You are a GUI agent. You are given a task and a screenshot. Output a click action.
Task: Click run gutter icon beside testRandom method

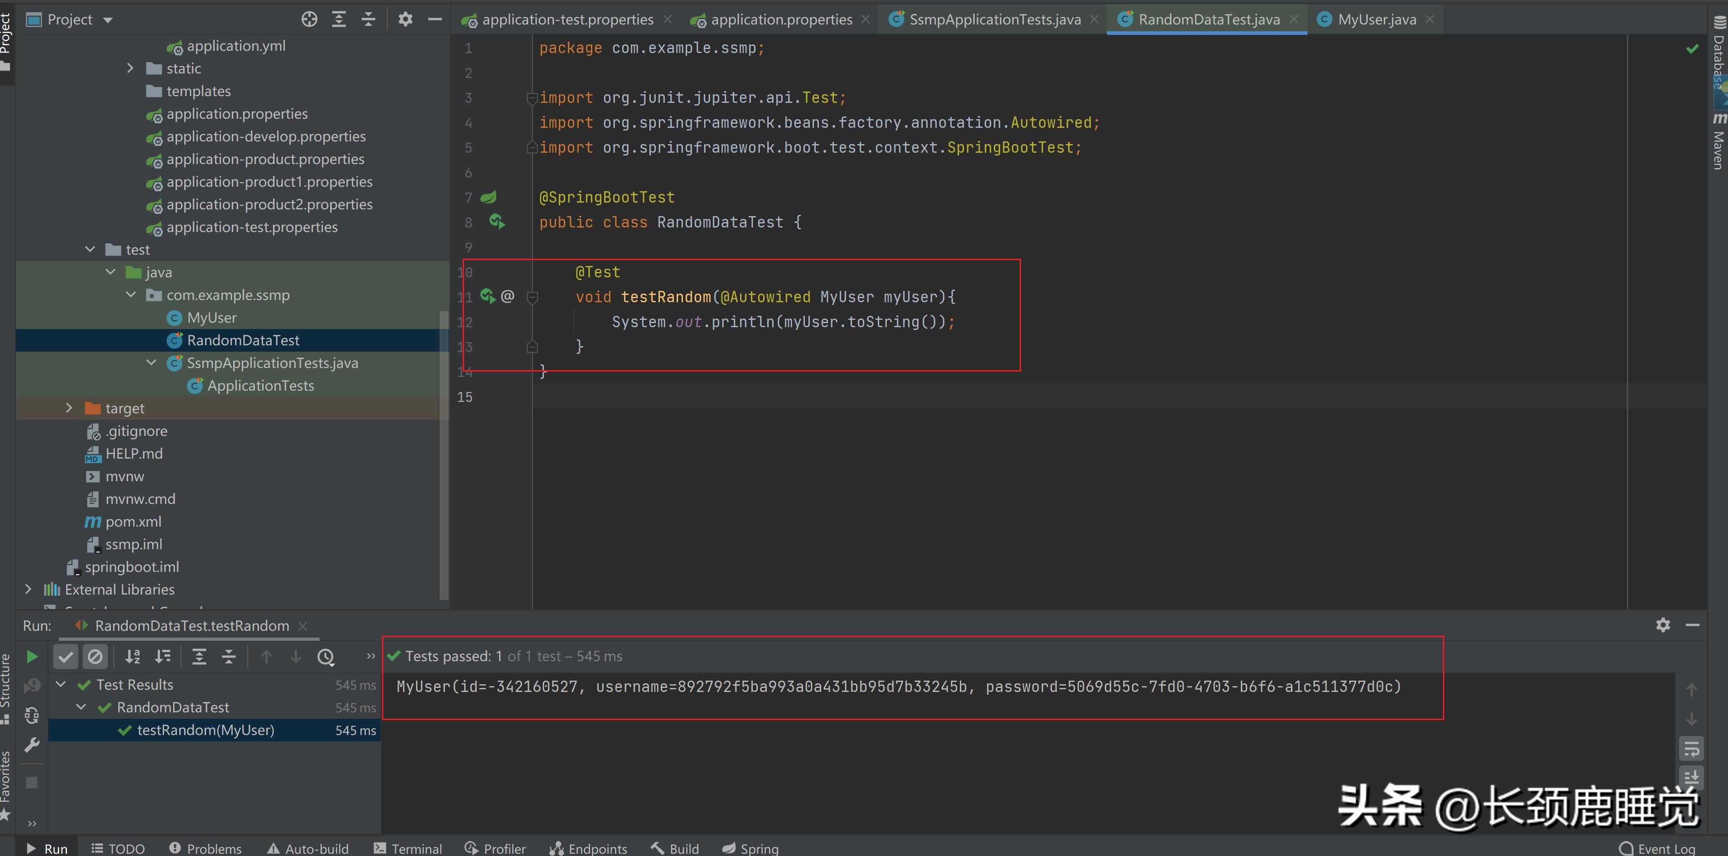(488, 296)
